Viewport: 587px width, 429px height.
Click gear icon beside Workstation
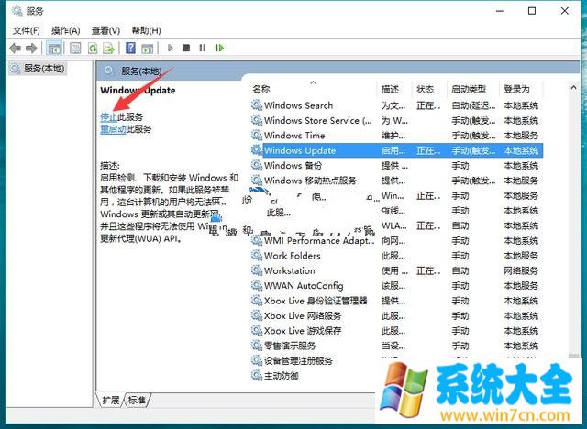click(x=257, y=270)
